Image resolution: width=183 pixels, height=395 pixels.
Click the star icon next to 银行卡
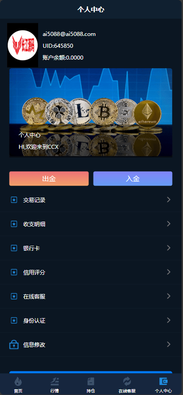point(14,248)
